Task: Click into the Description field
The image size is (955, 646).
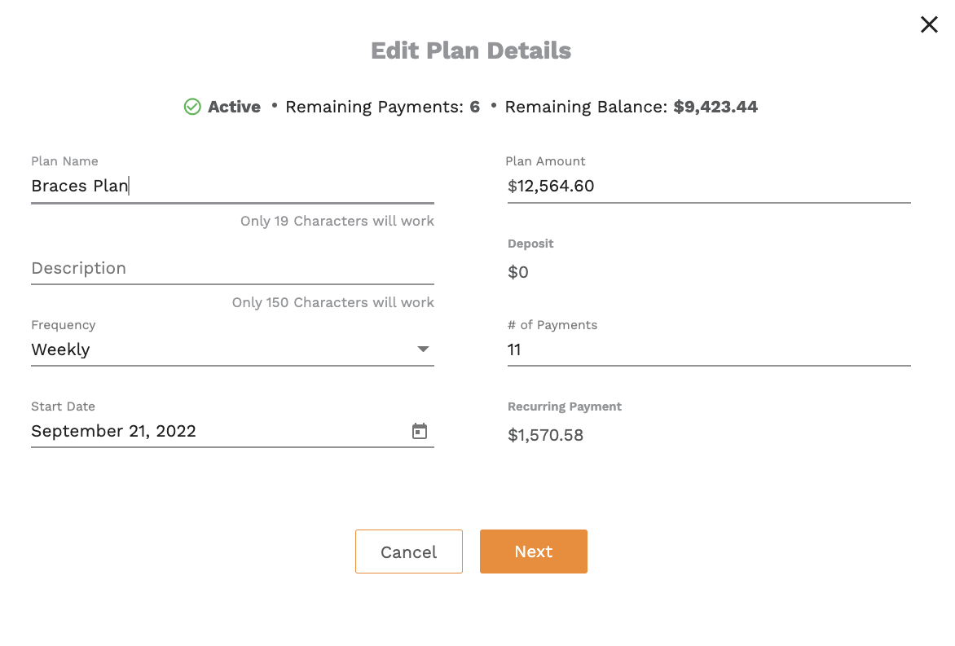Action: (233, 269)
